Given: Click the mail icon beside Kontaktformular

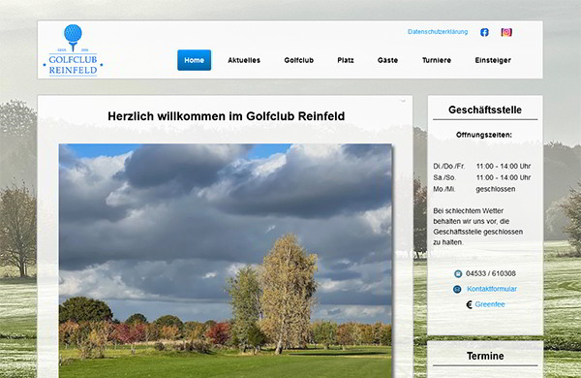Looking at the screenshot, I should pyautogui.click(x=457, y=289).
